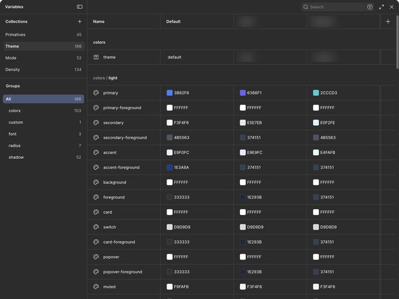Image resolution: width=399 pixels, height=299 pixels.
Task: Filter by the shadow group
Action: click(44, 158)
